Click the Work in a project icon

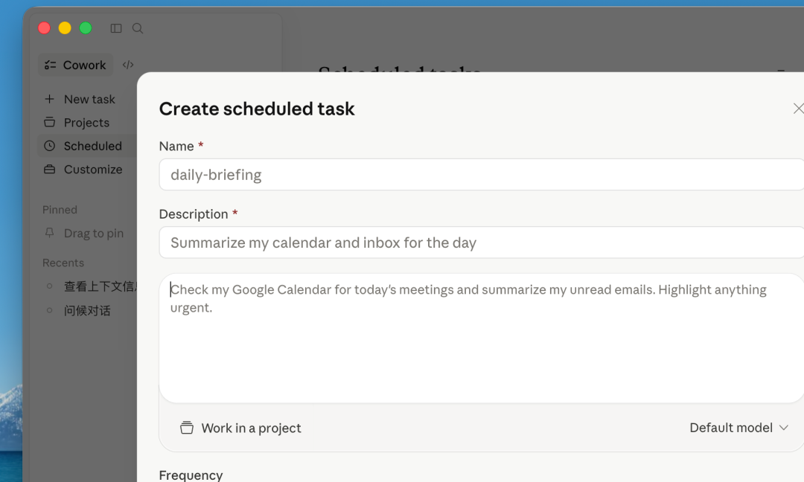pos(187,428)
